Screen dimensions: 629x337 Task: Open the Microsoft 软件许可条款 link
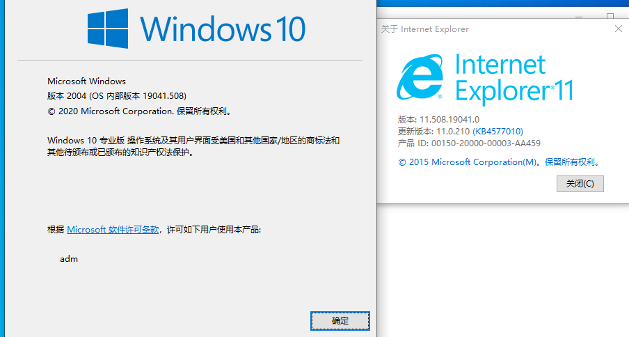[113, 229]
